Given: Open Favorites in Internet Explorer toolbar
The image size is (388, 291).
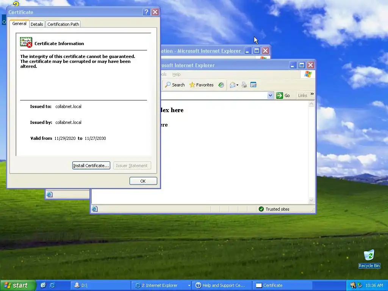Looking at the screenshot, I should tap(202, 85).
